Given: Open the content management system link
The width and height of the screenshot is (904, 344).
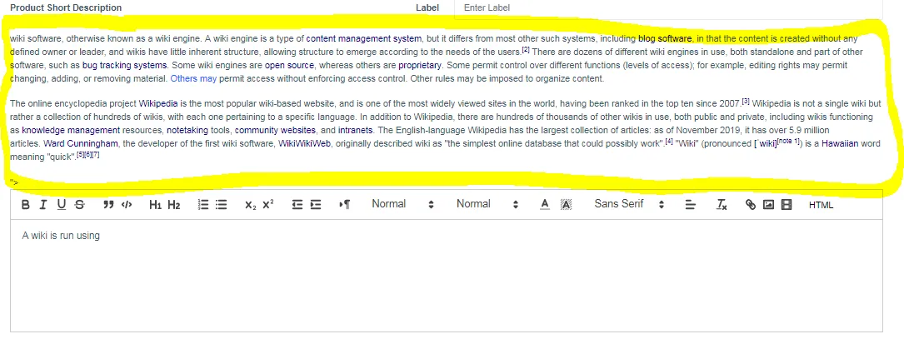Looking at the screenshot, I should 364,39.
